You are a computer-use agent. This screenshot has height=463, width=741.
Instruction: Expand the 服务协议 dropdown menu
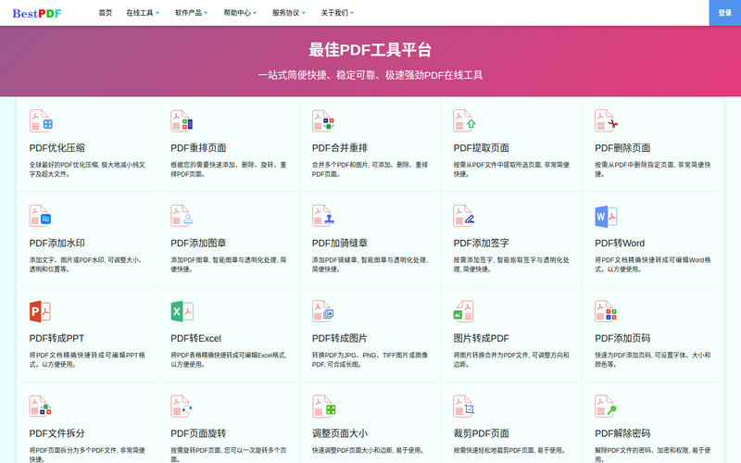(288, 13)
